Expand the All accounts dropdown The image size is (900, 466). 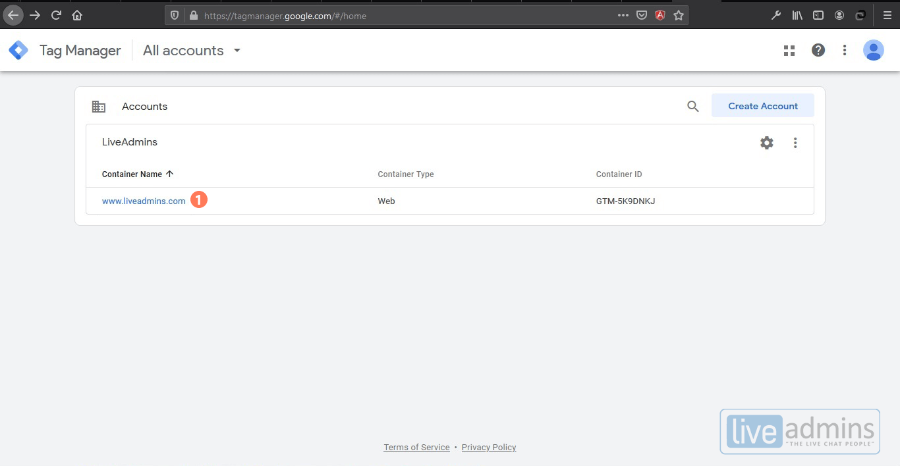tap(192, 51)
